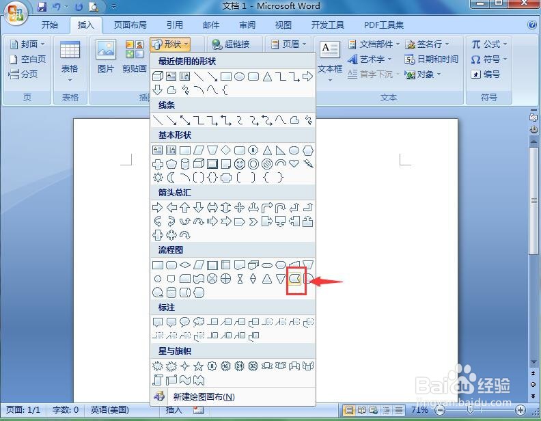This screenshot has width=541, height=421.
Task: Select the cylinder (can) shape in basic shapes
Action: point(185,163)
